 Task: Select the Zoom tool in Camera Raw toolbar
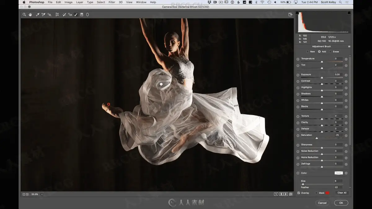point(24,15)
